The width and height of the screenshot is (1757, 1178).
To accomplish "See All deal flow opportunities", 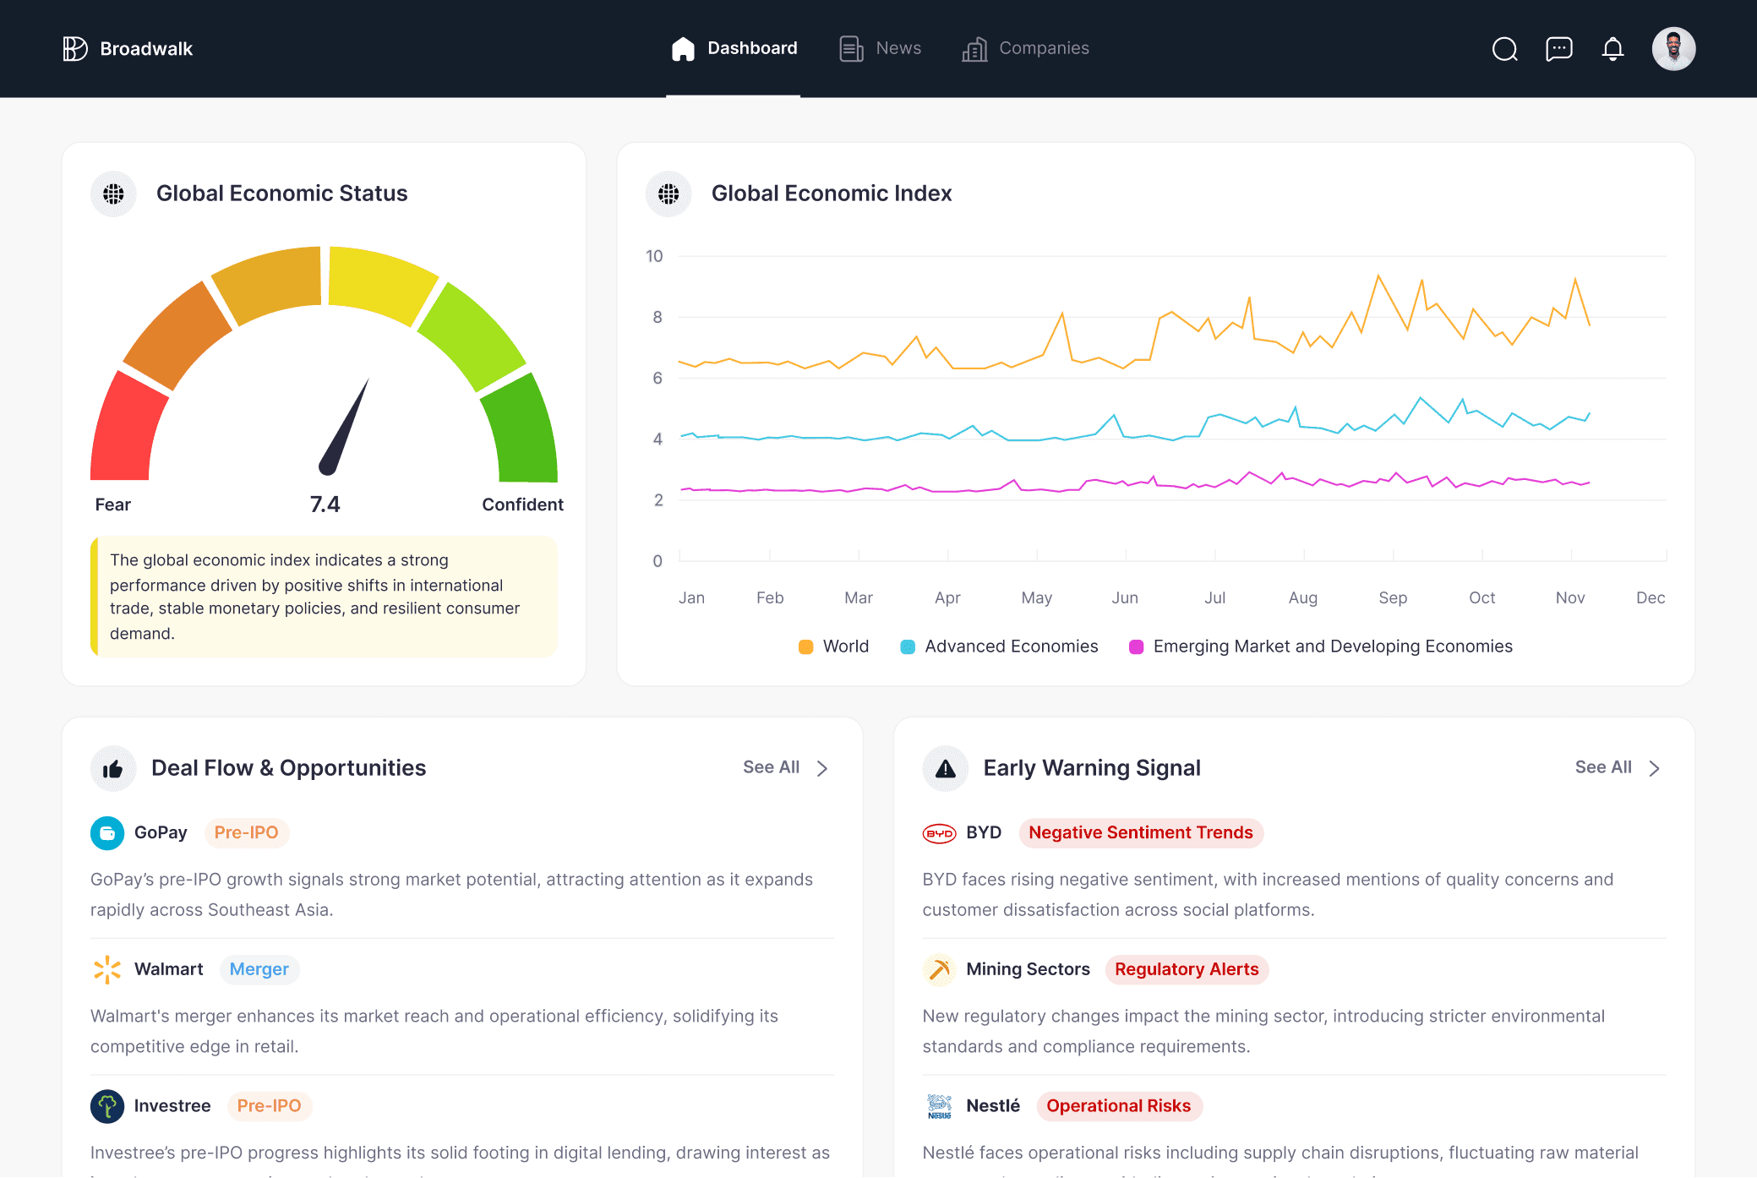I will 771,767.
